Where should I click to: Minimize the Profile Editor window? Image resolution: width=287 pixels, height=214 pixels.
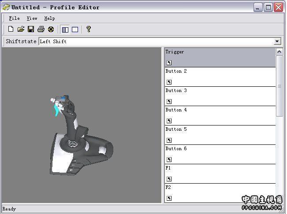(x=258, y=7)
